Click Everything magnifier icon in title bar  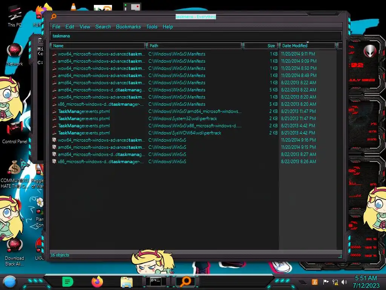pyautogui.click(x=54, y=17)
